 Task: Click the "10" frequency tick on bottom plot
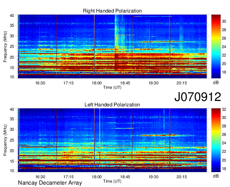tap(12, 171)
